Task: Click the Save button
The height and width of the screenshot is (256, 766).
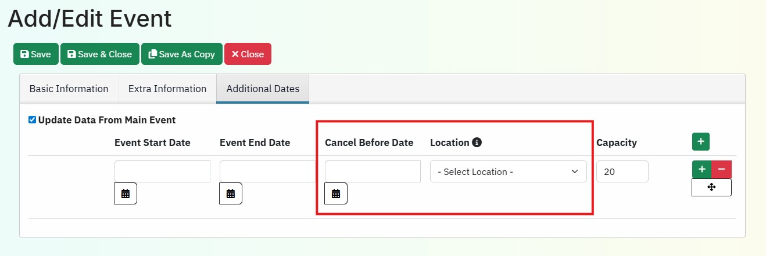Action: pos(35,54)
